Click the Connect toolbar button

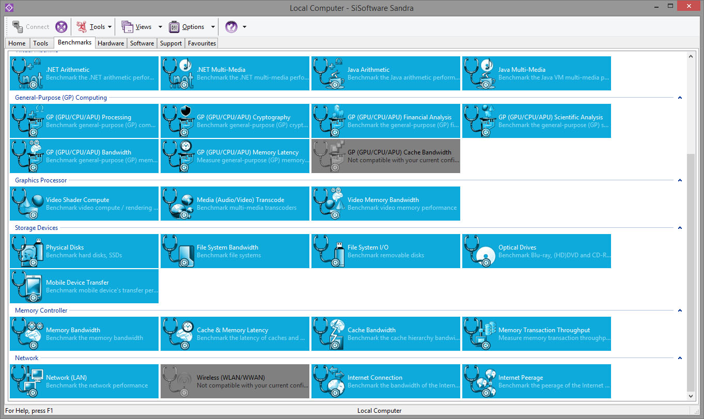31,27
